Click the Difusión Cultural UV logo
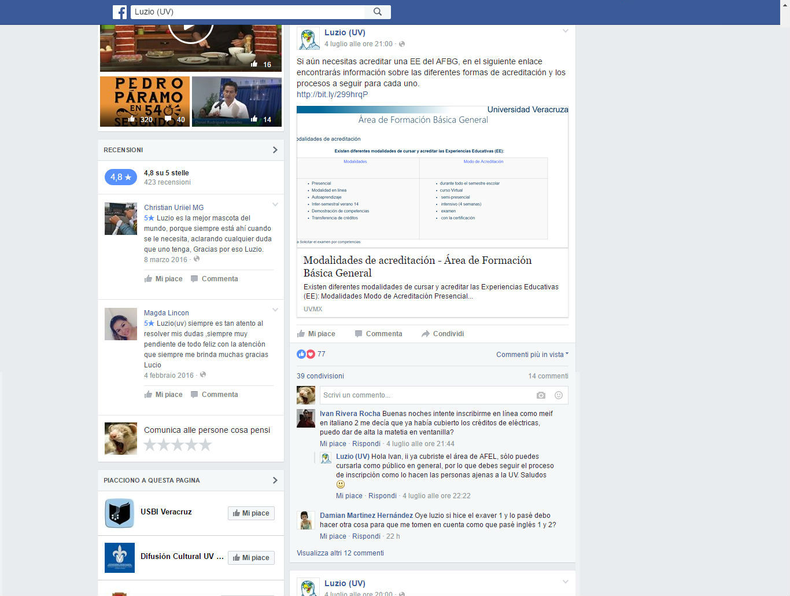This screenshot has height=596, width=790. pos(120,558)
